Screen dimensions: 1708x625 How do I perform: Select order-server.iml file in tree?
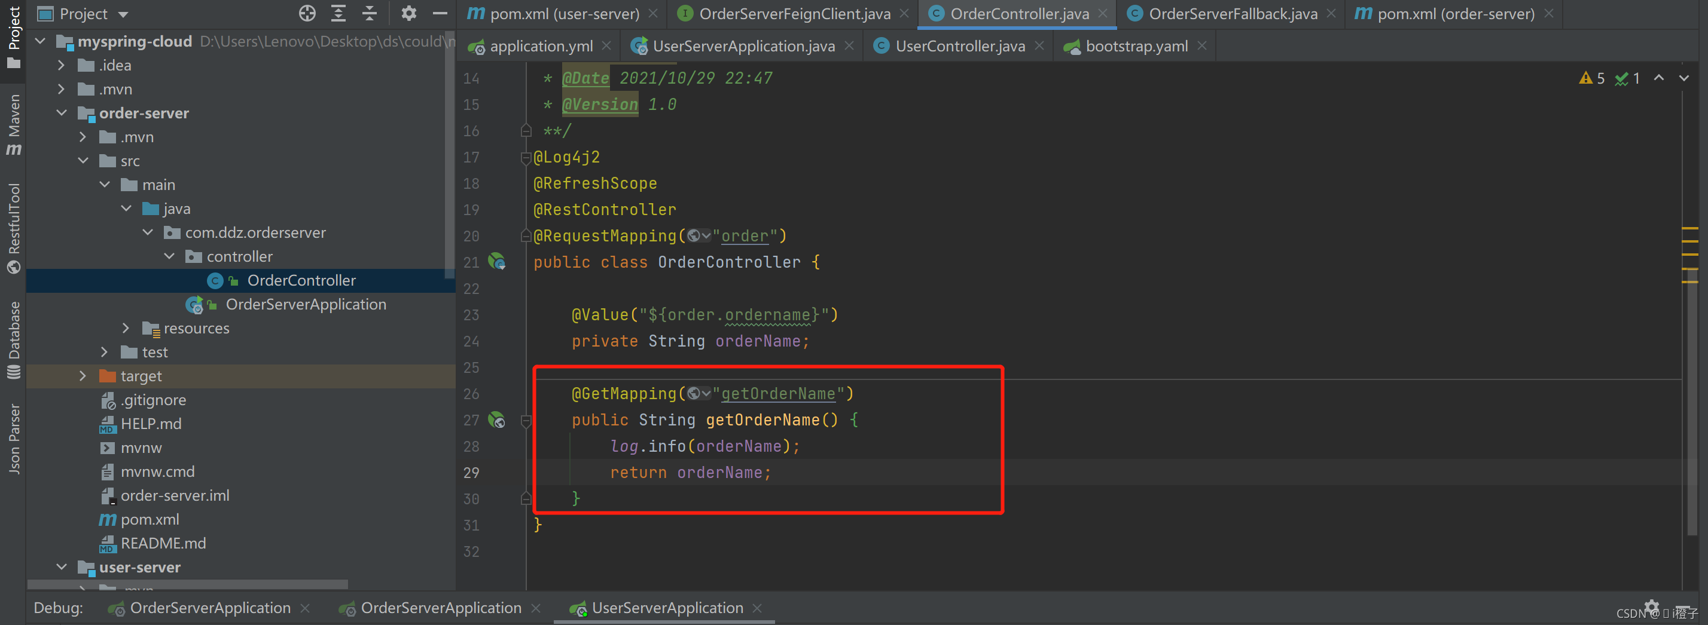(175, 495)
